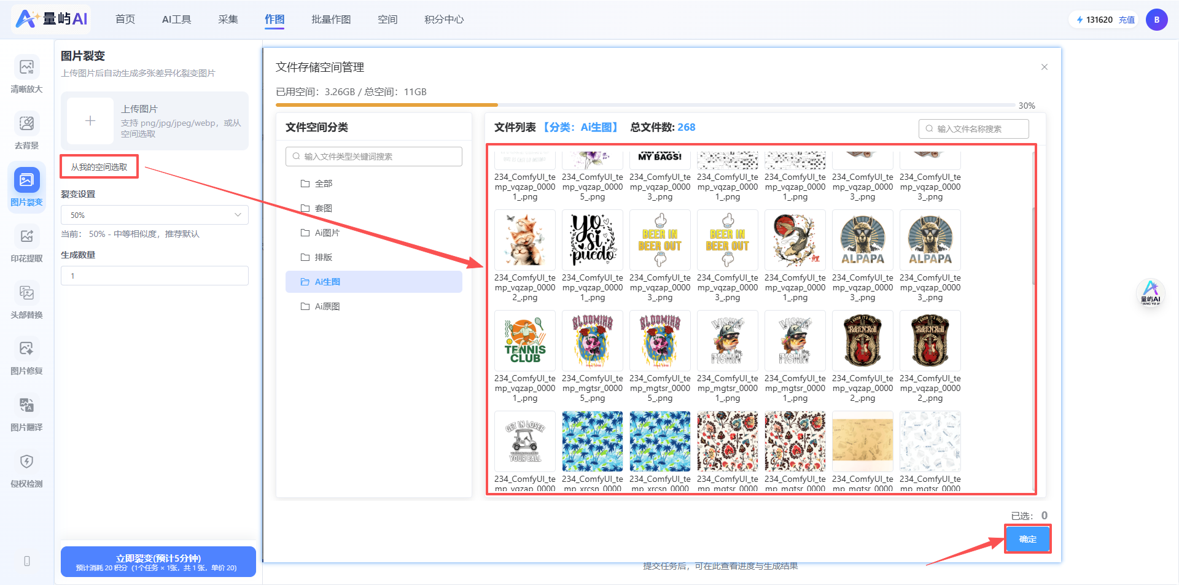
Task: Click the 量屿AI logo
Action: pyautogui.click(x=52, y=19)
